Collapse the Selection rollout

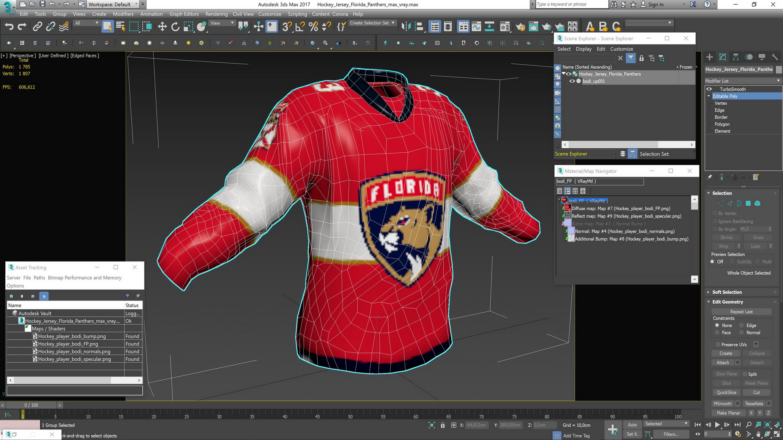(709, 193)
